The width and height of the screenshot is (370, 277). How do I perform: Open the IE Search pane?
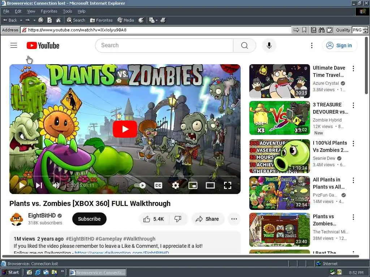click(76, 20)
